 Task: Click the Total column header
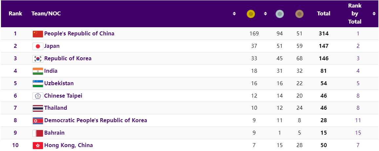pos(324,14)
